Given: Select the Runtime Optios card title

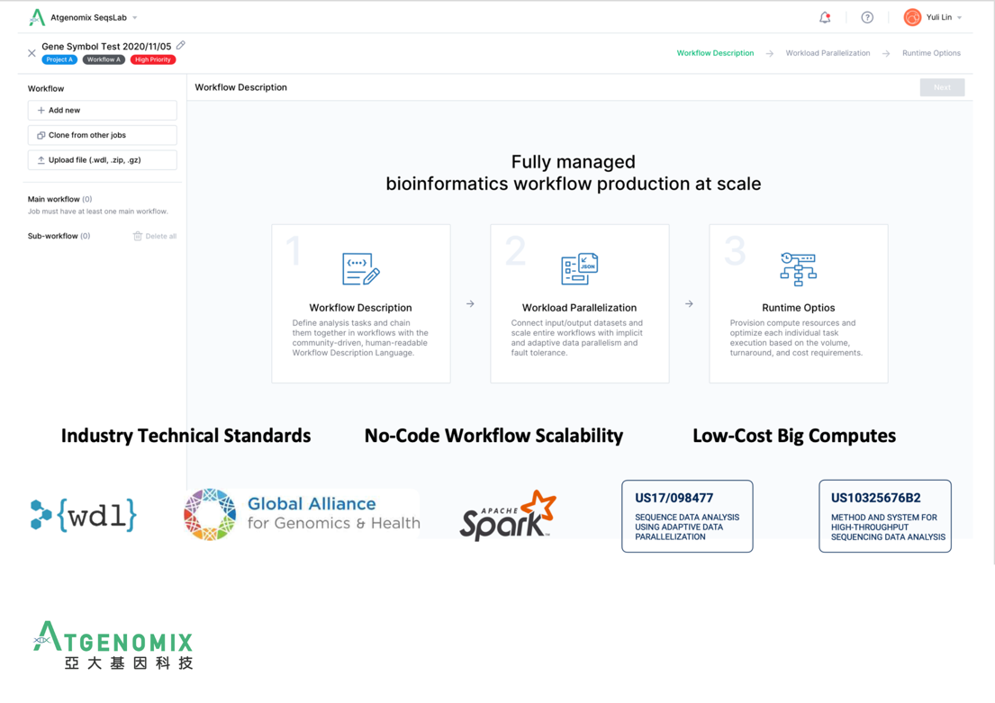Looking at the screenshot, I should [799, 308].
